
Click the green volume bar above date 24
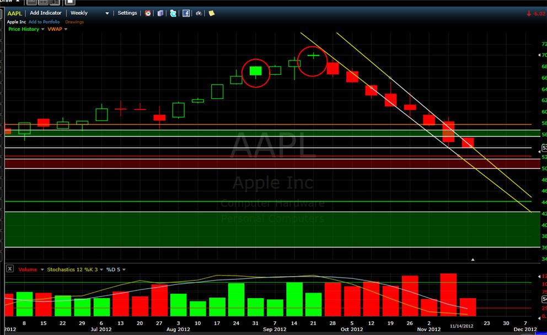click(x=236, y=299)
